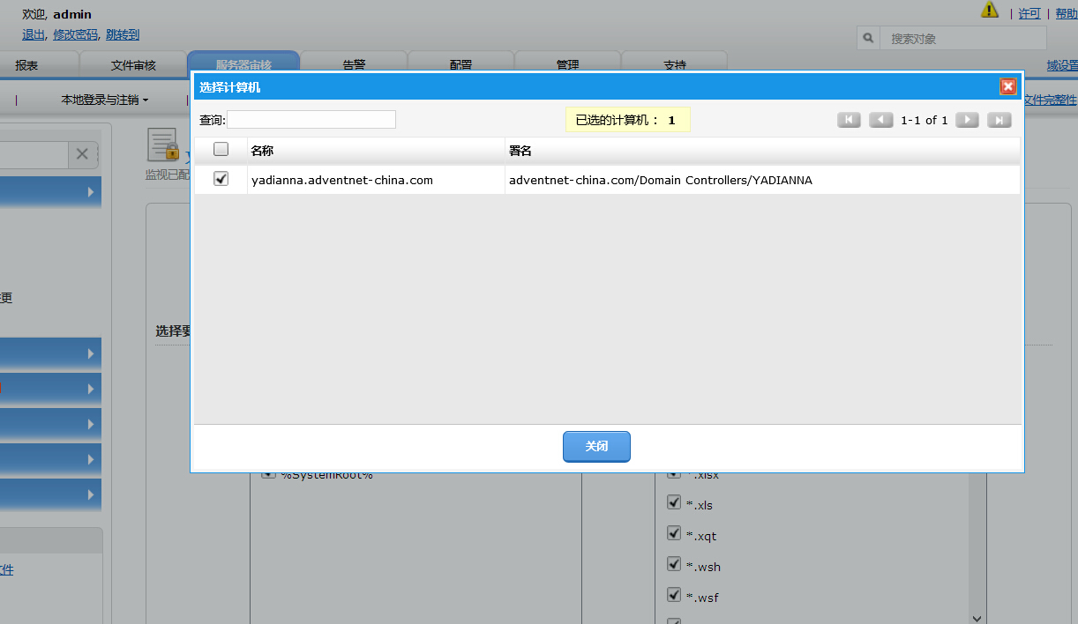Screen dimensions: 1078x624
Task: Toggle the *.xls file type checkbox
Action: click(x=674, y=504)
